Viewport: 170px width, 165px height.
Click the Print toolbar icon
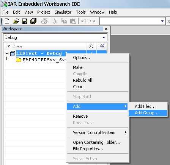pyautogui.click(x=44, y=21)
